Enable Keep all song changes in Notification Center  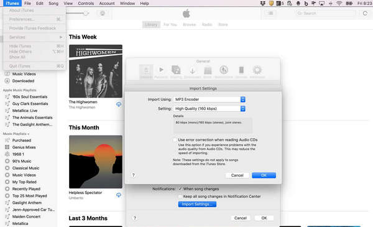180,197
